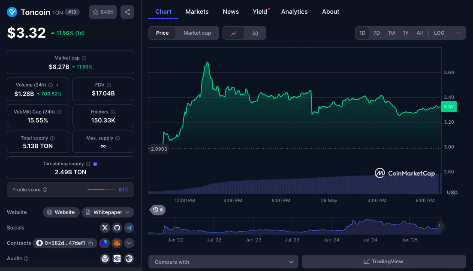Open the GitHub social link
The width and height of the screenshot is (473, 271).
pos(117,228)
